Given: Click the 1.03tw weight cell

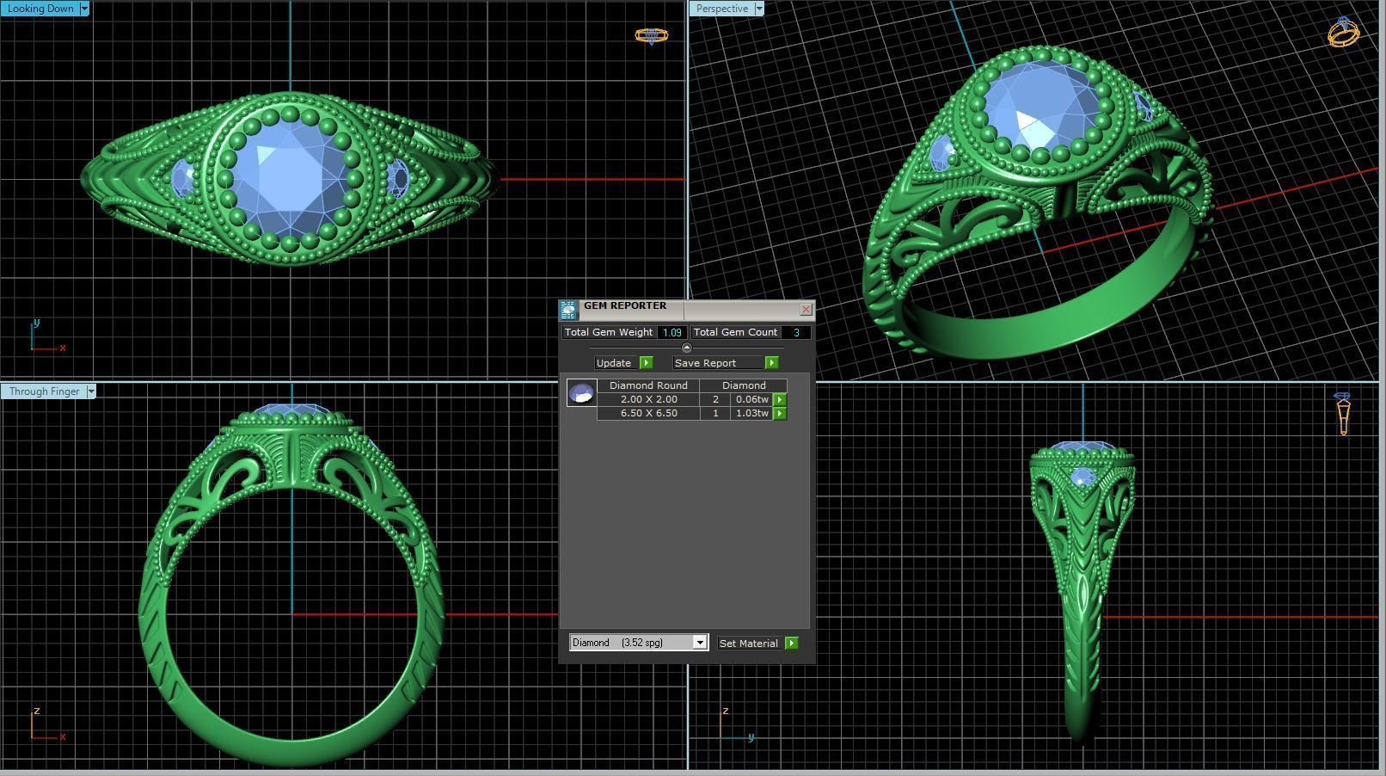Looking at the screenshot, I should coord(751,414).
